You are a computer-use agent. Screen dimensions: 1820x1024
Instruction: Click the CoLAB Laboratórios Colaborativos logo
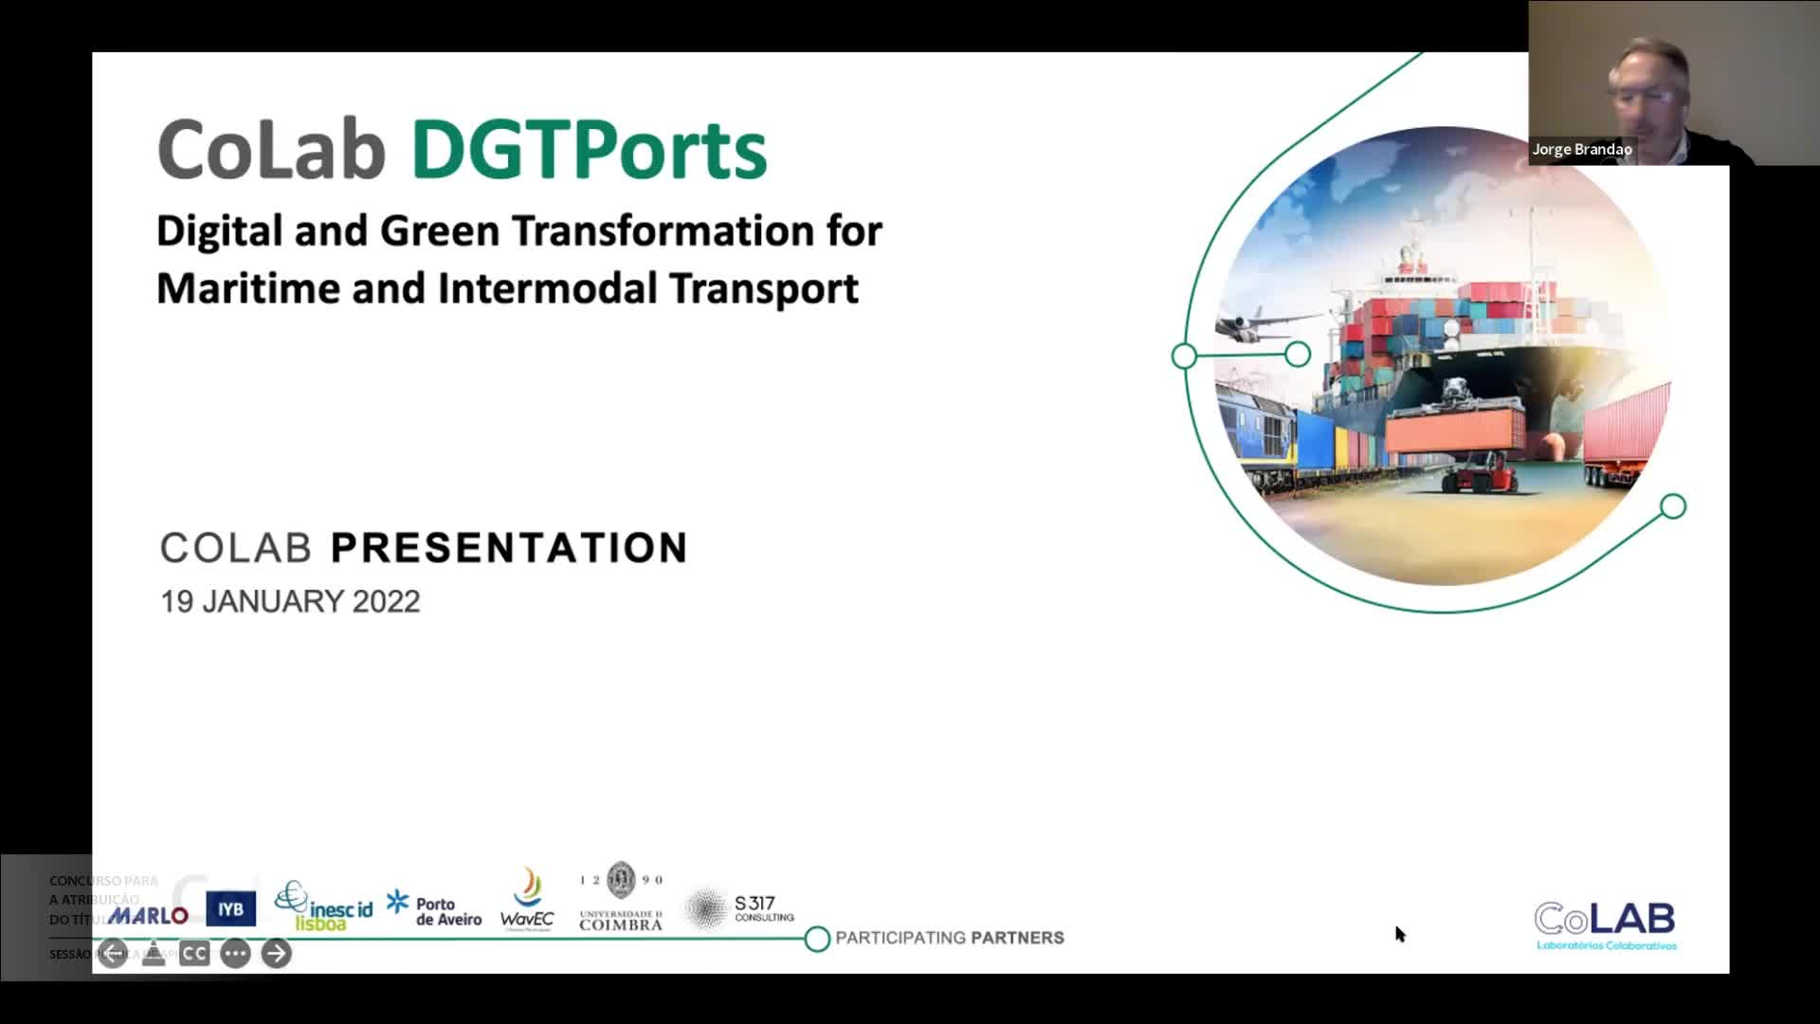(x=1605, y=925)
